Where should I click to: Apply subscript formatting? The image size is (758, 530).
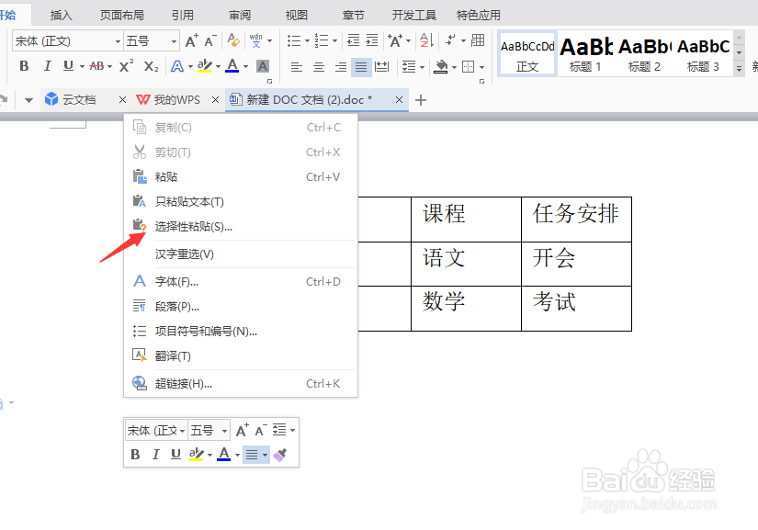[150, 65]
